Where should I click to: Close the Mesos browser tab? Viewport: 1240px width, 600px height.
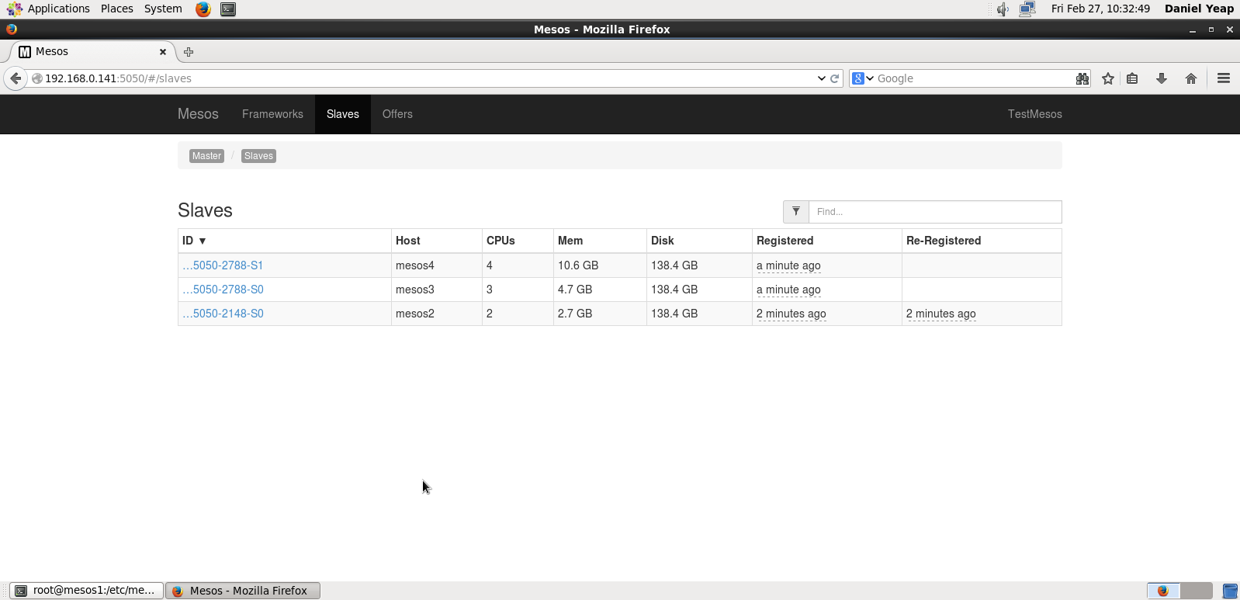pos(163,52)
